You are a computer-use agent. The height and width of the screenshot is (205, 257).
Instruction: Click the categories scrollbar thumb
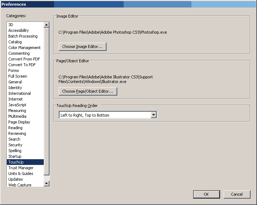click(47, 101)
